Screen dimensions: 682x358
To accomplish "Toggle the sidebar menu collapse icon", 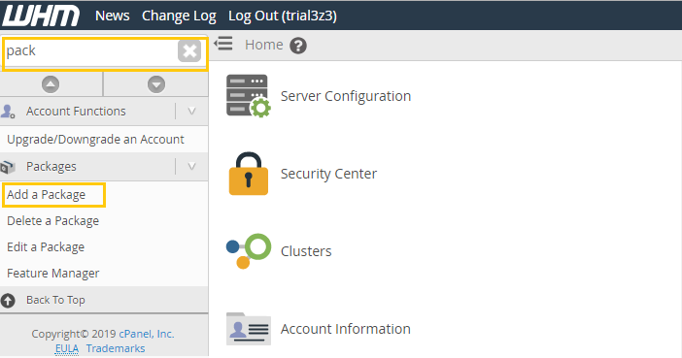I will click(223, 44).
